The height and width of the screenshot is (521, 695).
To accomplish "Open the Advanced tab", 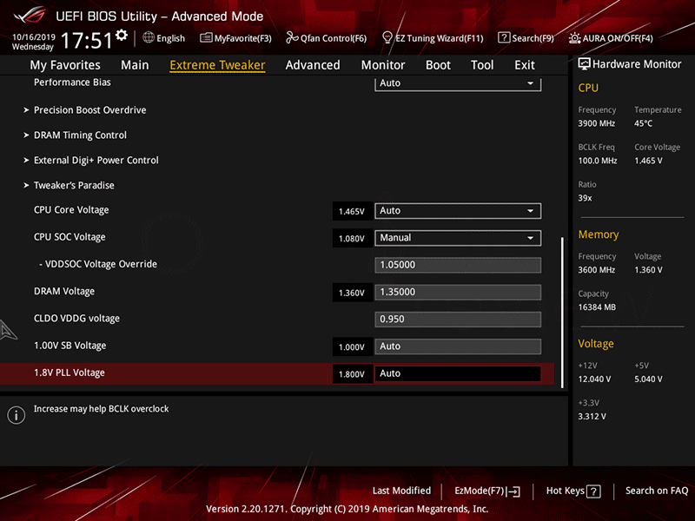I will pyautogui.click(x=313, y=65).
